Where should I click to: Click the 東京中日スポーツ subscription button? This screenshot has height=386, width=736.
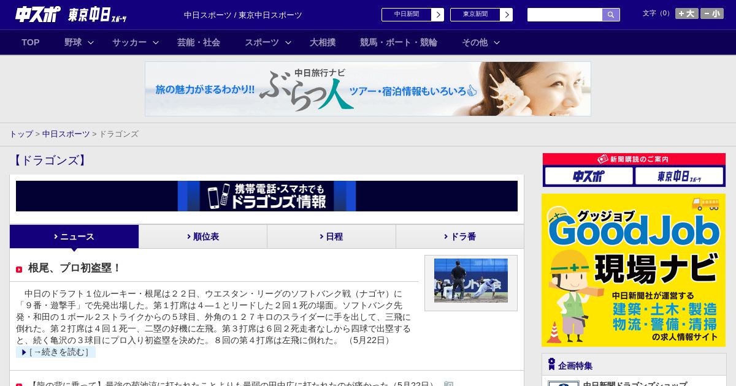point(680,176)
